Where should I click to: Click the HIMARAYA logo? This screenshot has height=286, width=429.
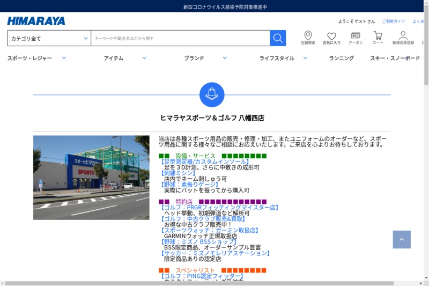36,21
